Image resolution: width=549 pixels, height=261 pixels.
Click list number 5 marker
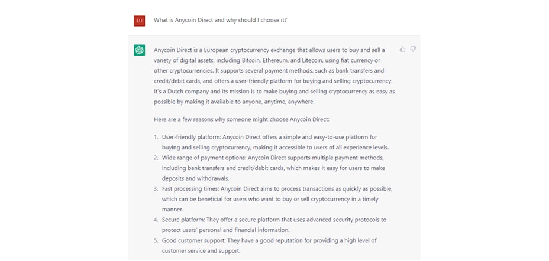[156, 240]
